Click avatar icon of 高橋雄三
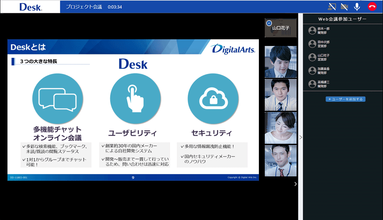383x220 pixels. tap(312, 84)
